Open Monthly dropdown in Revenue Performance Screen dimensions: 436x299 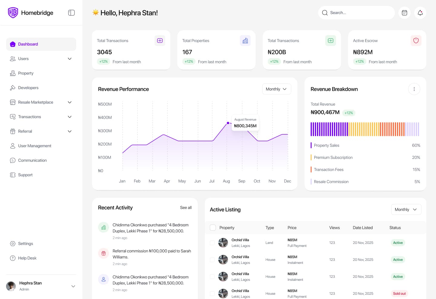click(277, 89)
